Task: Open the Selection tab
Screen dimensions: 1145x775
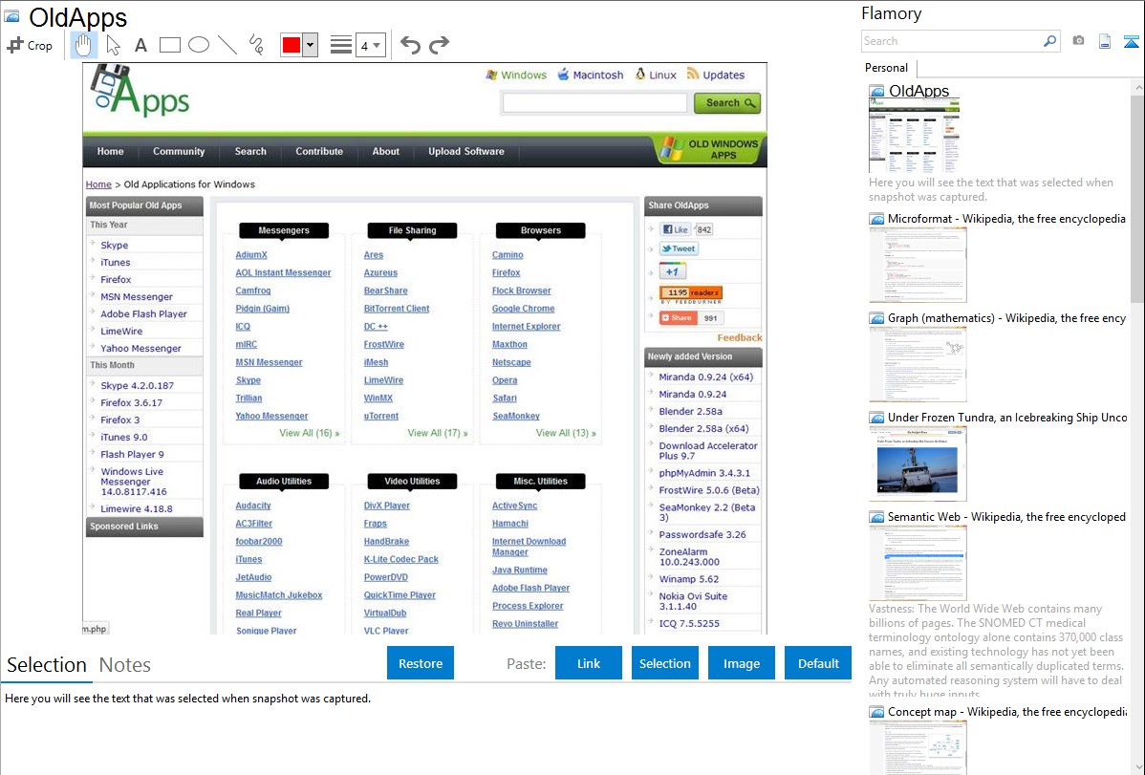Action: coord(47,665)
